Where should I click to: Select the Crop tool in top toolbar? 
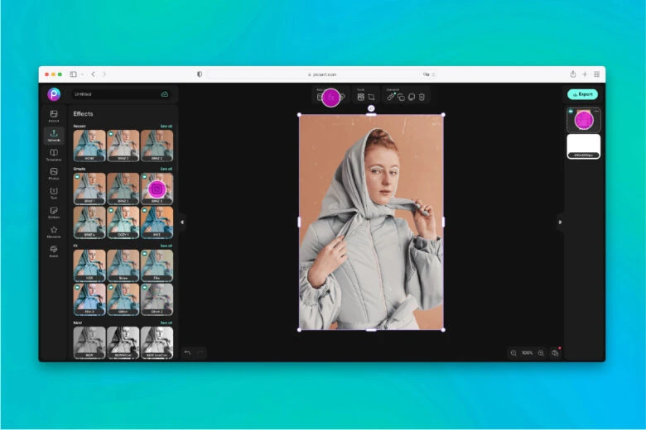372,97
